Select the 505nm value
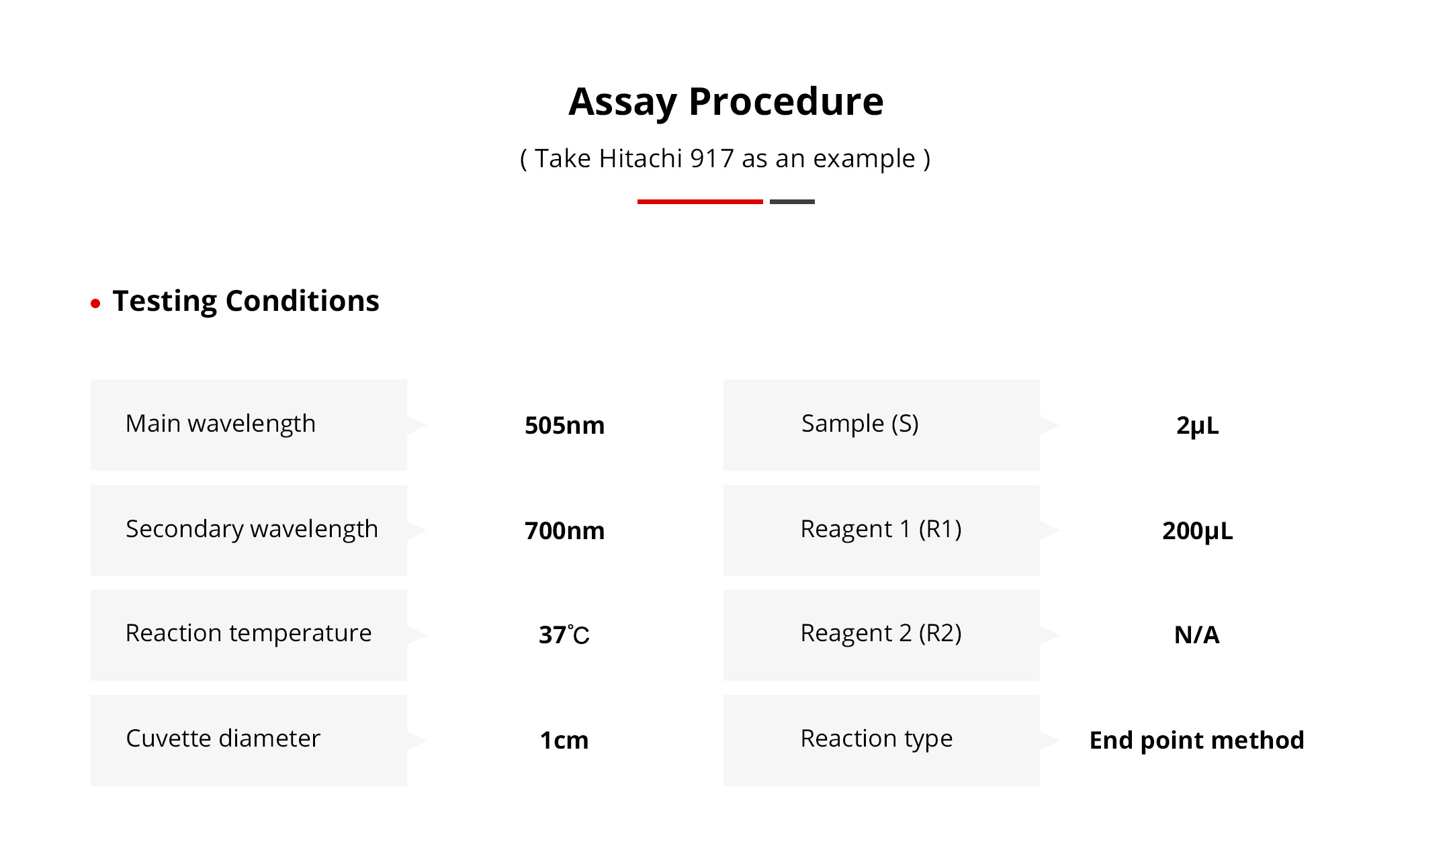 pos(564,426)
